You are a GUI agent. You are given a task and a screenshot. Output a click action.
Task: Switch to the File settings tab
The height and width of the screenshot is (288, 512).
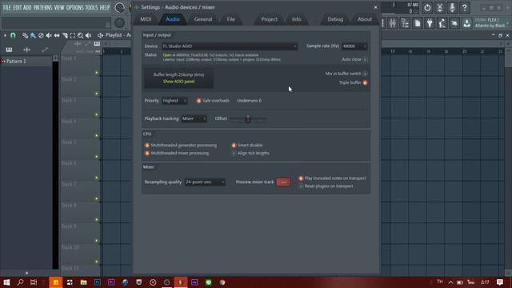231,19
